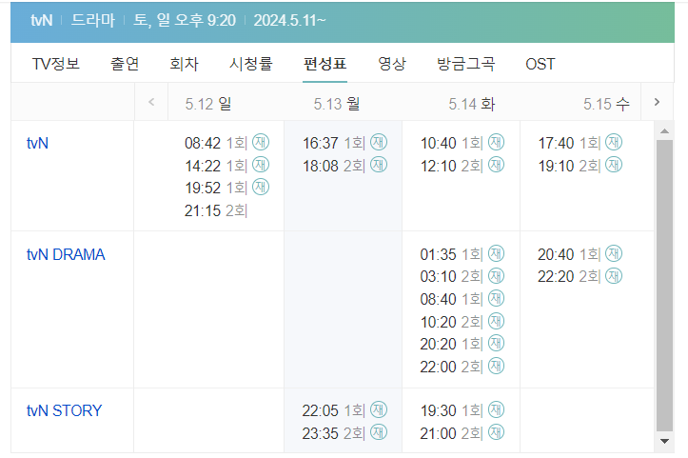The height and width of the screenshot is (458, 688).
Task: Select the 5.15 수 date header
Action: (x=606, y=104)
